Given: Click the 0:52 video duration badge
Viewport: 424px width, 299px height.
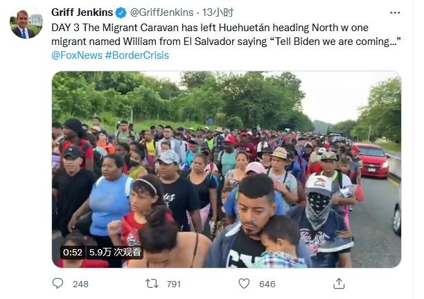Looking at the screenshot, I should click(x=73, y=252).
